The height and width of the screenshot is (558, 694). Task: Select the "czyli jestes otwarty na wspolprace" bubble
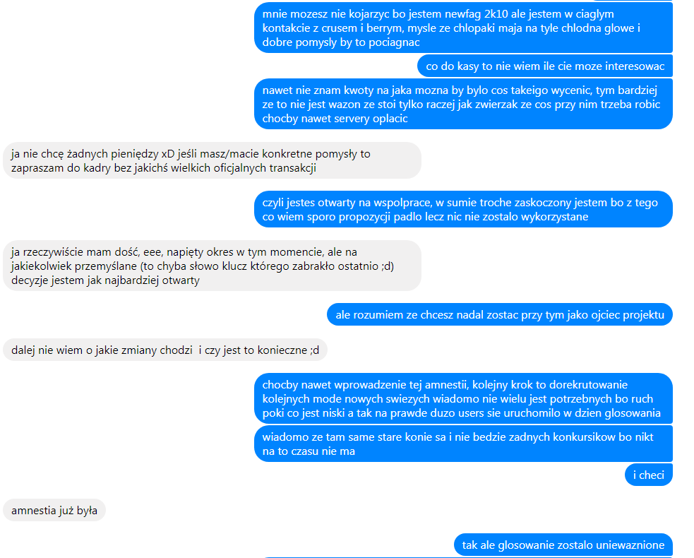(463, 210)
